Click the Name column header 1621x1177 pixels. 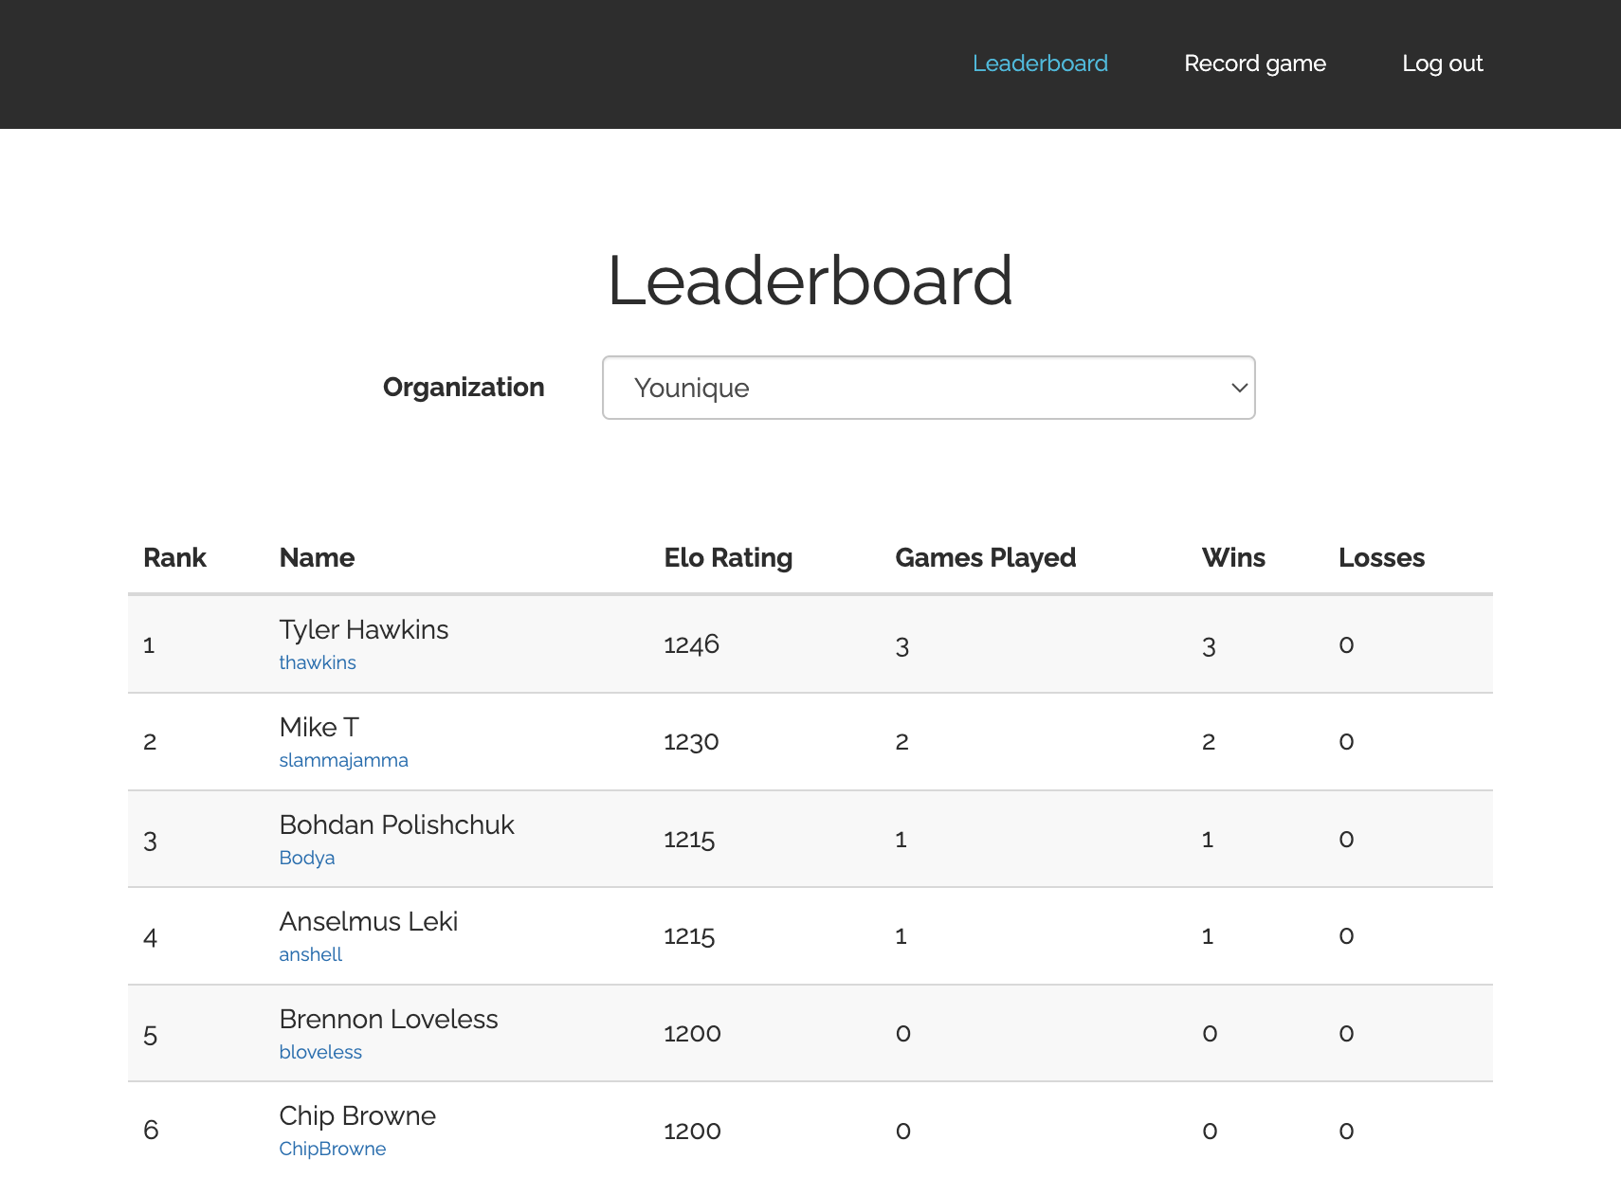pyautogui.click(x=317, y=557)
